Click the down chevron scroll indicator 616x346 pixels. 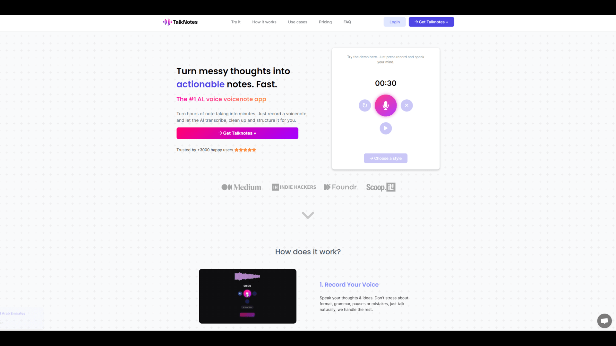tap(308, 215)
